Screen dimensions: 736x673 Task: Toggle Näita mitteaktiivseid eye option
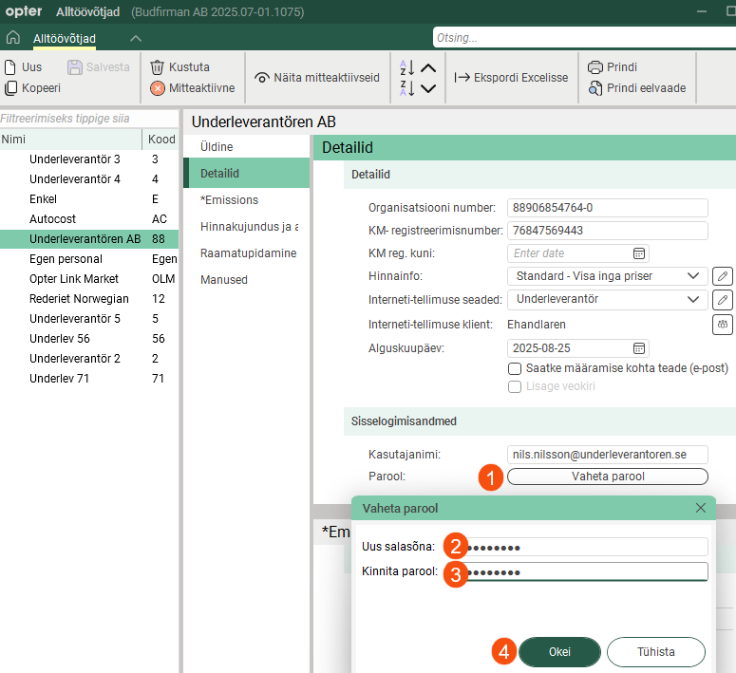(261, 78)
